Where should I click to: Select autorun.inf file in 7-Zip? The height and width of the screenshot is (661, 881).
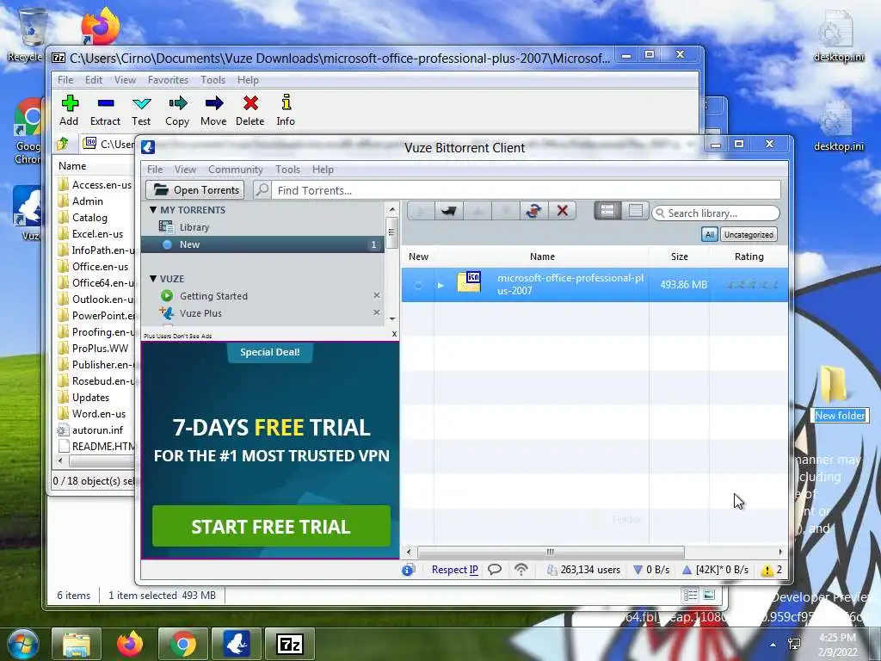pos(95,430)
